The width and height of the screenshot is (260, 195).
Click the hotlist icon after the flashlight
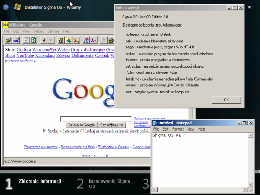(76, 40)
